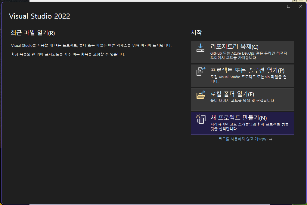307x205 pixels.
Task: Minimize the Visual Studio 2022 window
Action: 277,6
